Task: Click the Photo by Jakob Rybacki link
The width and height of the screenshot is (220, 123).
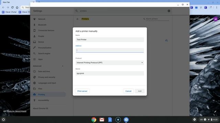Action: click(16, 111)
